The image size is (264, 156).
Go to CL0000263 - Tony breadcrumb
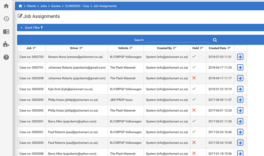tap(77, 6)
